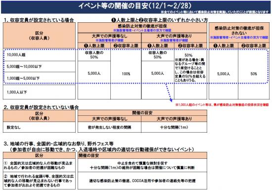Click '❷収容率上限' under 担保されない column

(254, 46)
